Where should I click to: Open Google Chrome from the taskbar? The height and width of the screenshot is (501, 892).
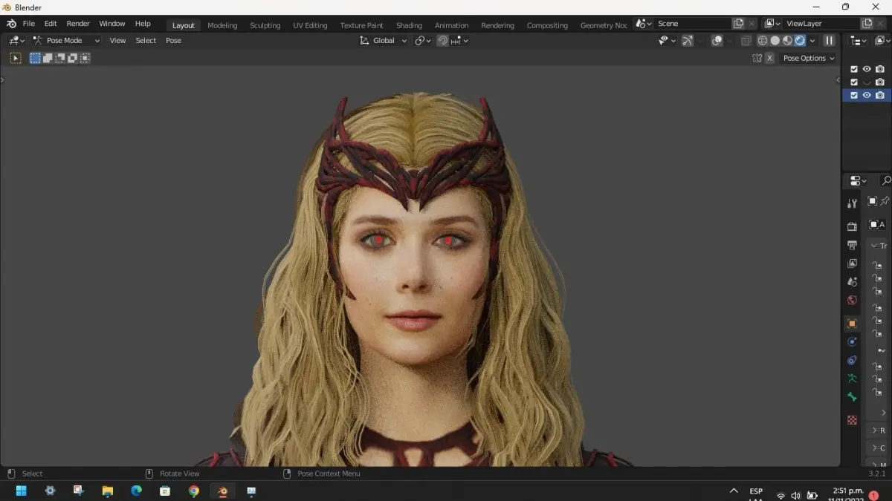click(194, 491)
